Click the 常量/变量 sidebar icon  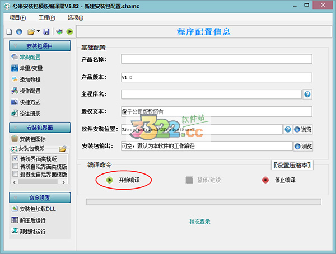click(x=15, y=68)
